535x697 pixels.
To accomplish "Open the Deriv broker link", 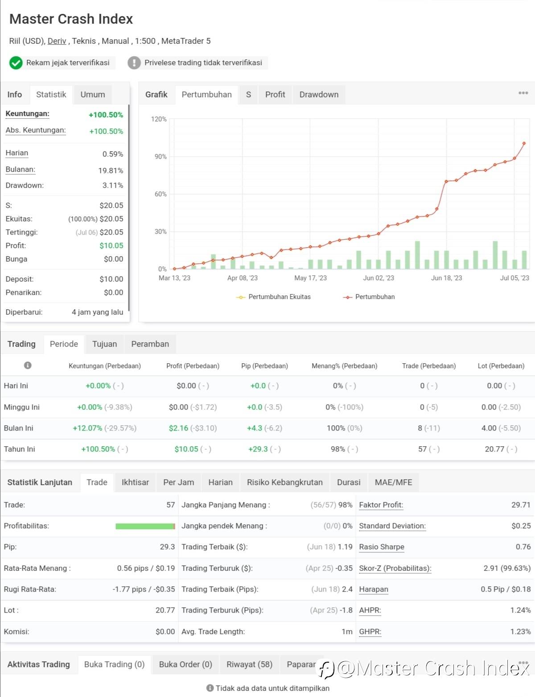I will 57,41.
